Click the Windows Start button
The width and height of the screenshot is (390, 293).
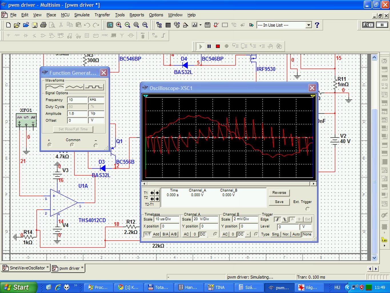[18, 287]
